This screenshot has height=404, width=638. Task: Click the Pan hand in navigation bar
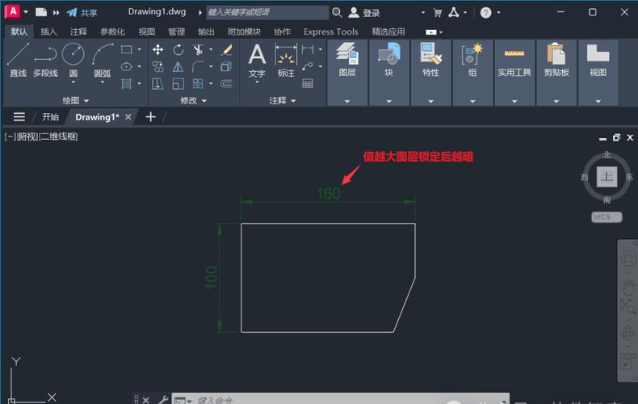(628, 287)
